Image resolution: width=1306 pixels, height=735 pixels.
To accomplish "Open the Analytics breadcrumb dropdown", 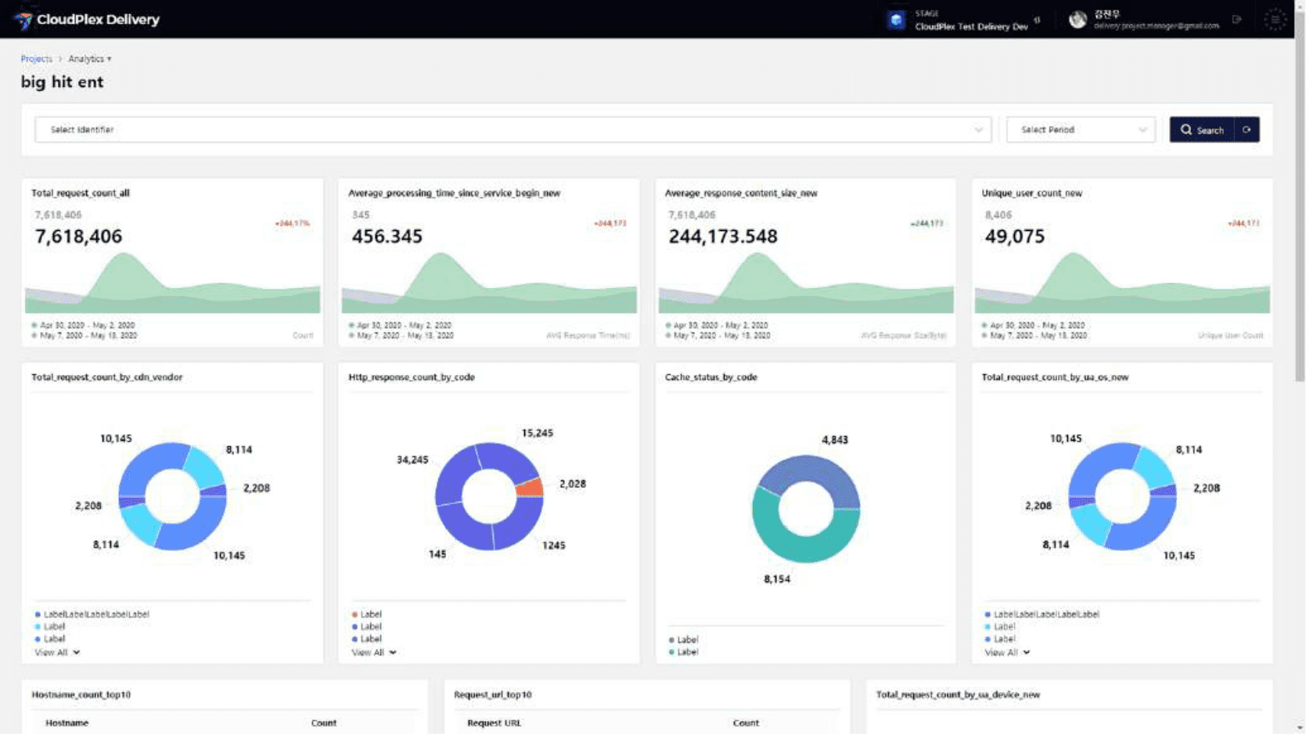I will (89, 59).
